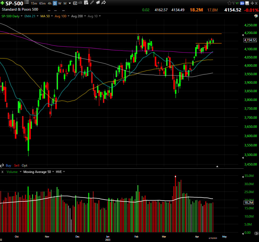Click the second ellipsis under the title
The image size is (259, 242).
click(56, 11)
